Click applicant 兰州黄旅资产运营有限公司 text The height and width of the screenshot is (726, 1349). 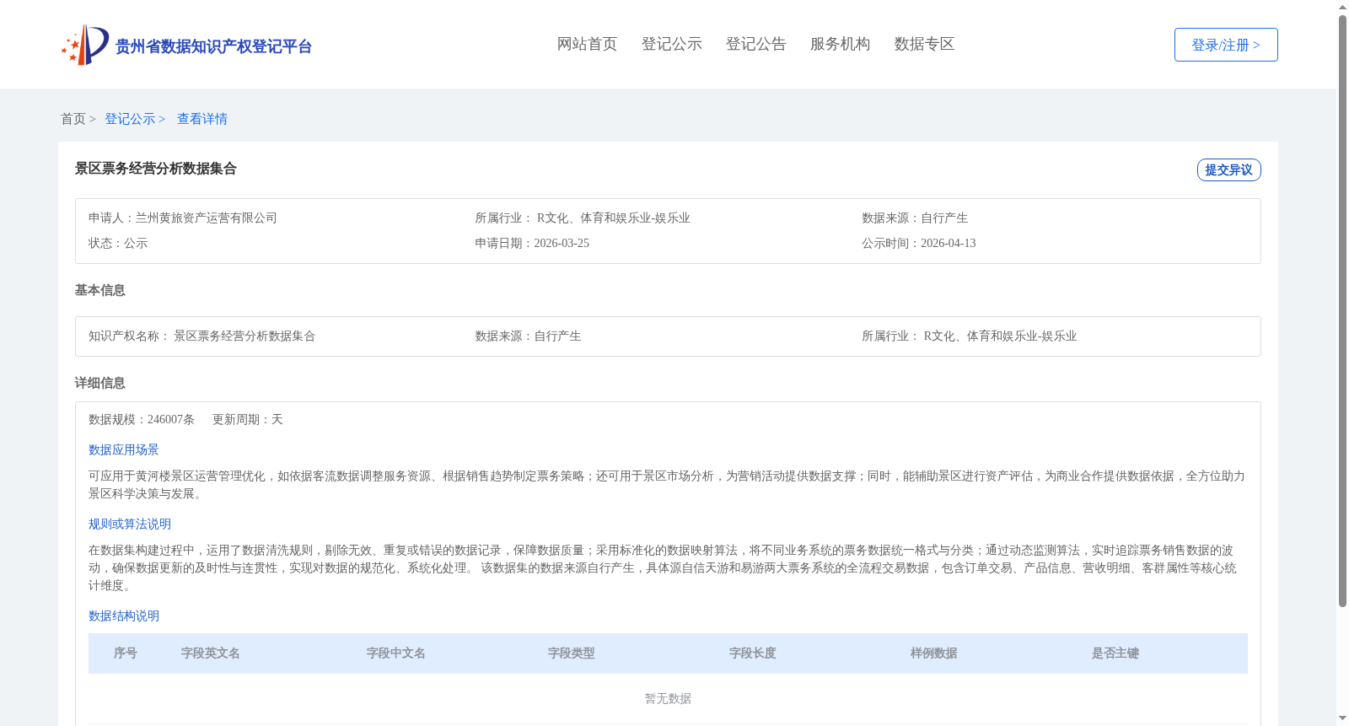point(207,218)
